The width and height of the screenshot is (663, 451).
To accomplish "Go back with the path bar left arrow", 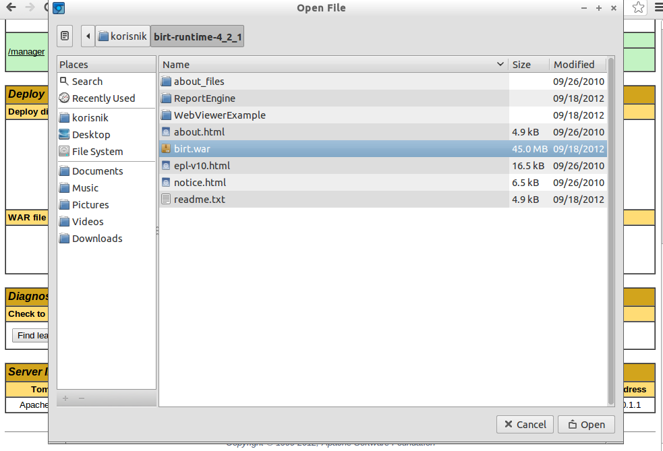I will [88, 36].
